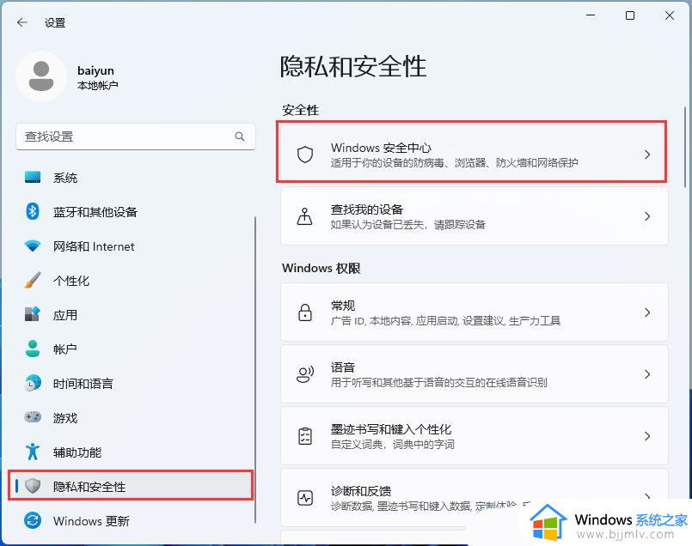Expand 查找我的设备 chevron arrow

tap(647, 216)
